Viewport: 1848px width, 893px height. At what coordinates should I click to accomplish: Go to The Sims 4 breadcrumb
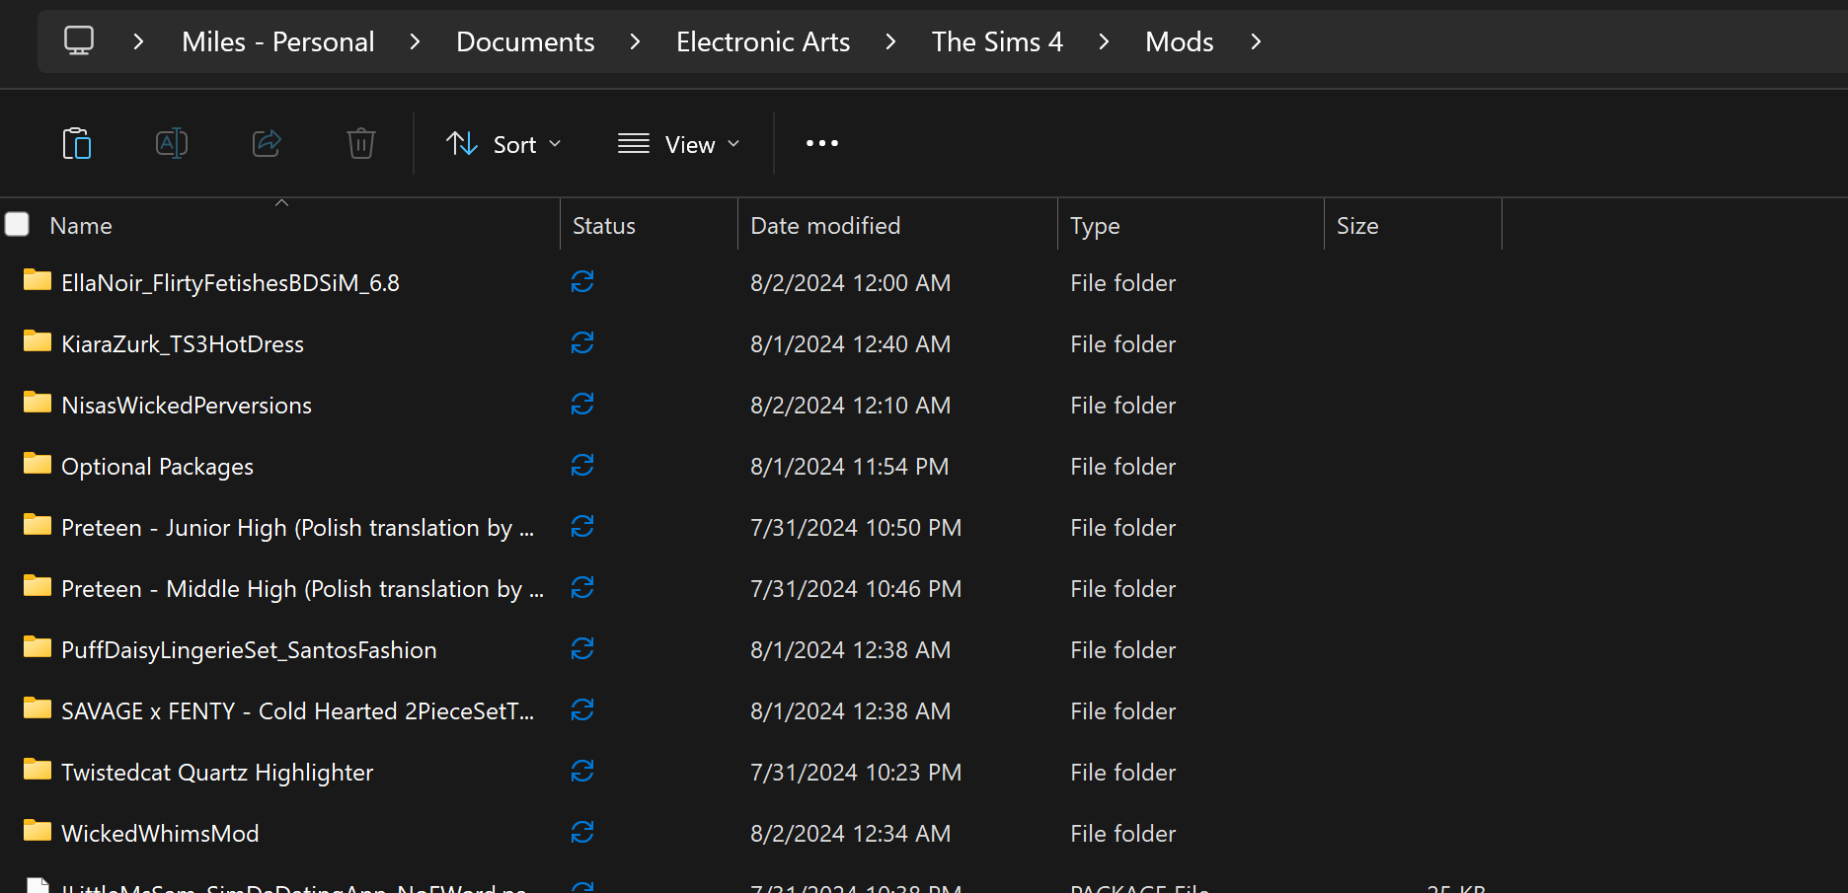tap(997, 41)
